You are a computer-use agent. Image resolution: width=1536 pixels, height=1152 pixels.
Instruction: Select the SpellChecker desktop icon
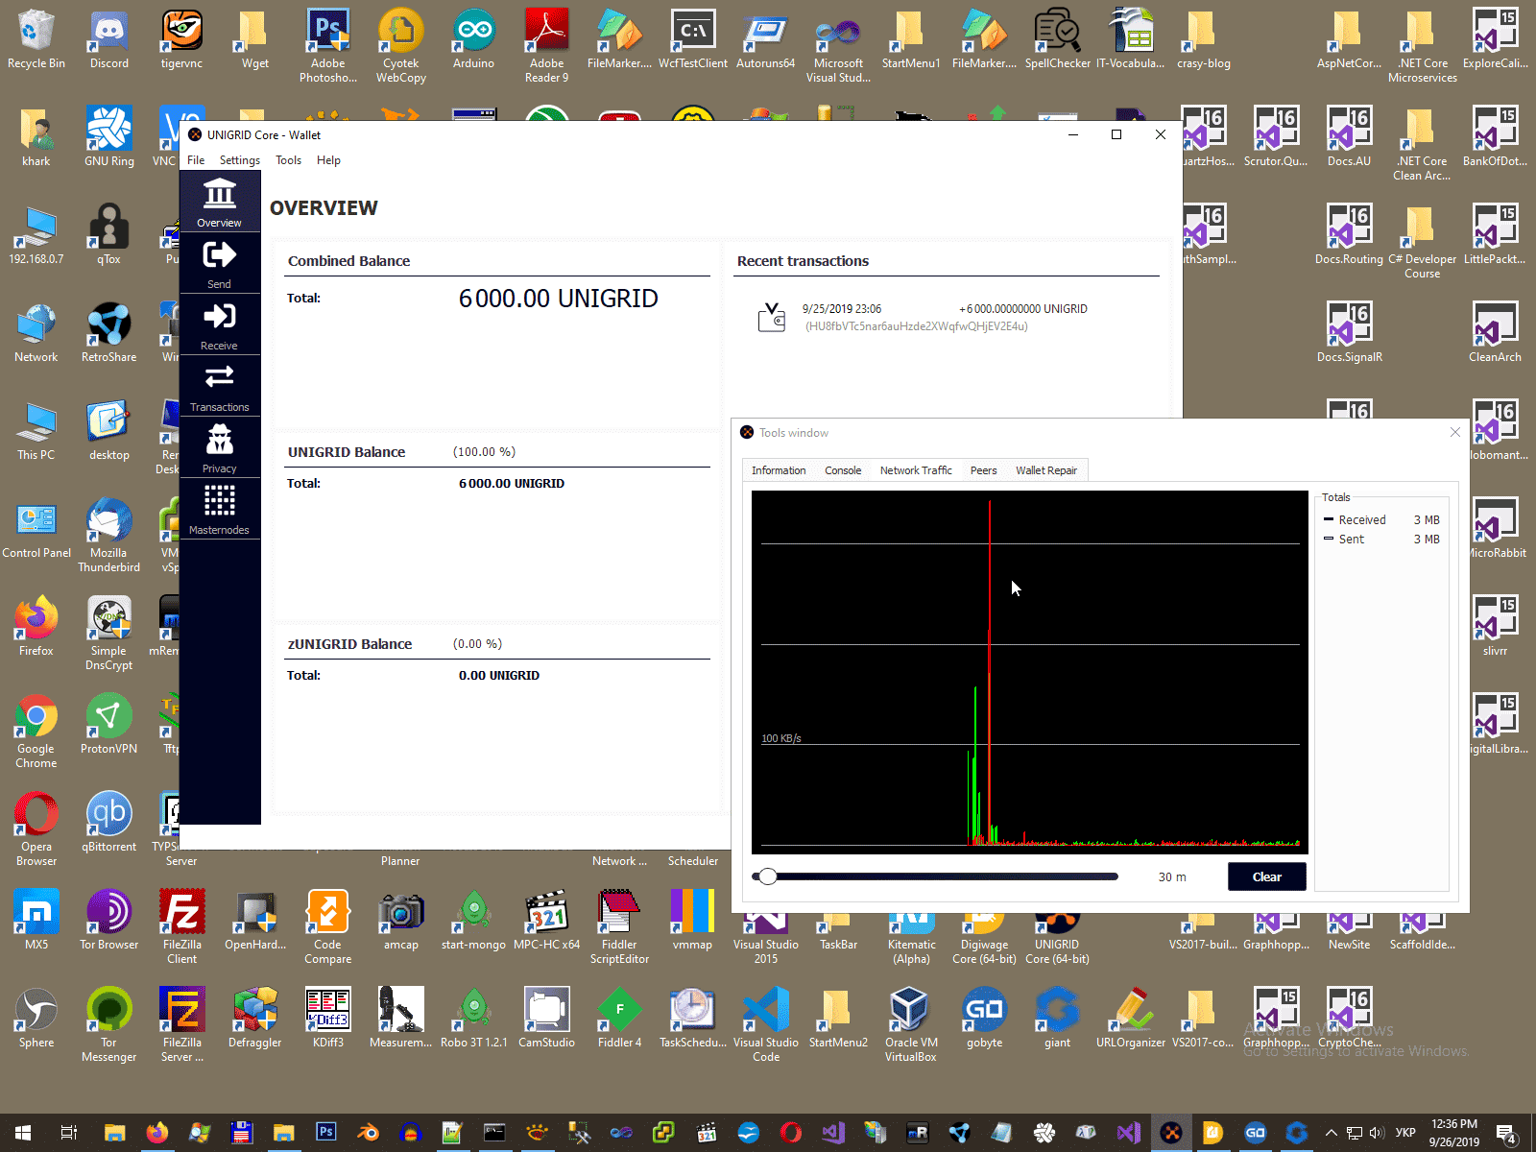tap(1058, 39)
